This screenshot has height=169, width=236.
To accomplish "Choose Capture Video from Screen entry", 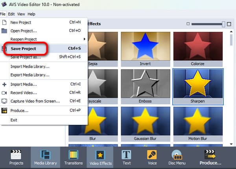I will click(x=44, y=101).
